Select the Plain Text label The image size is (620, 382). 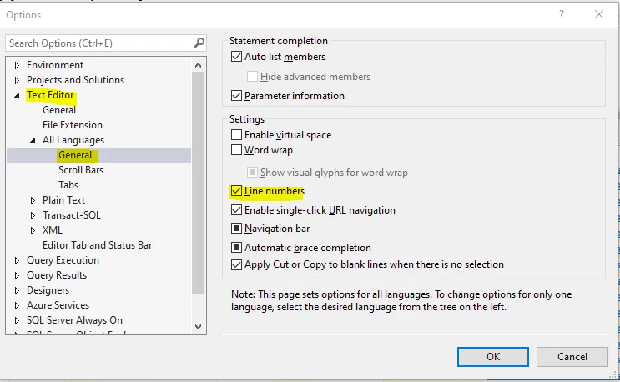point(63,200)
